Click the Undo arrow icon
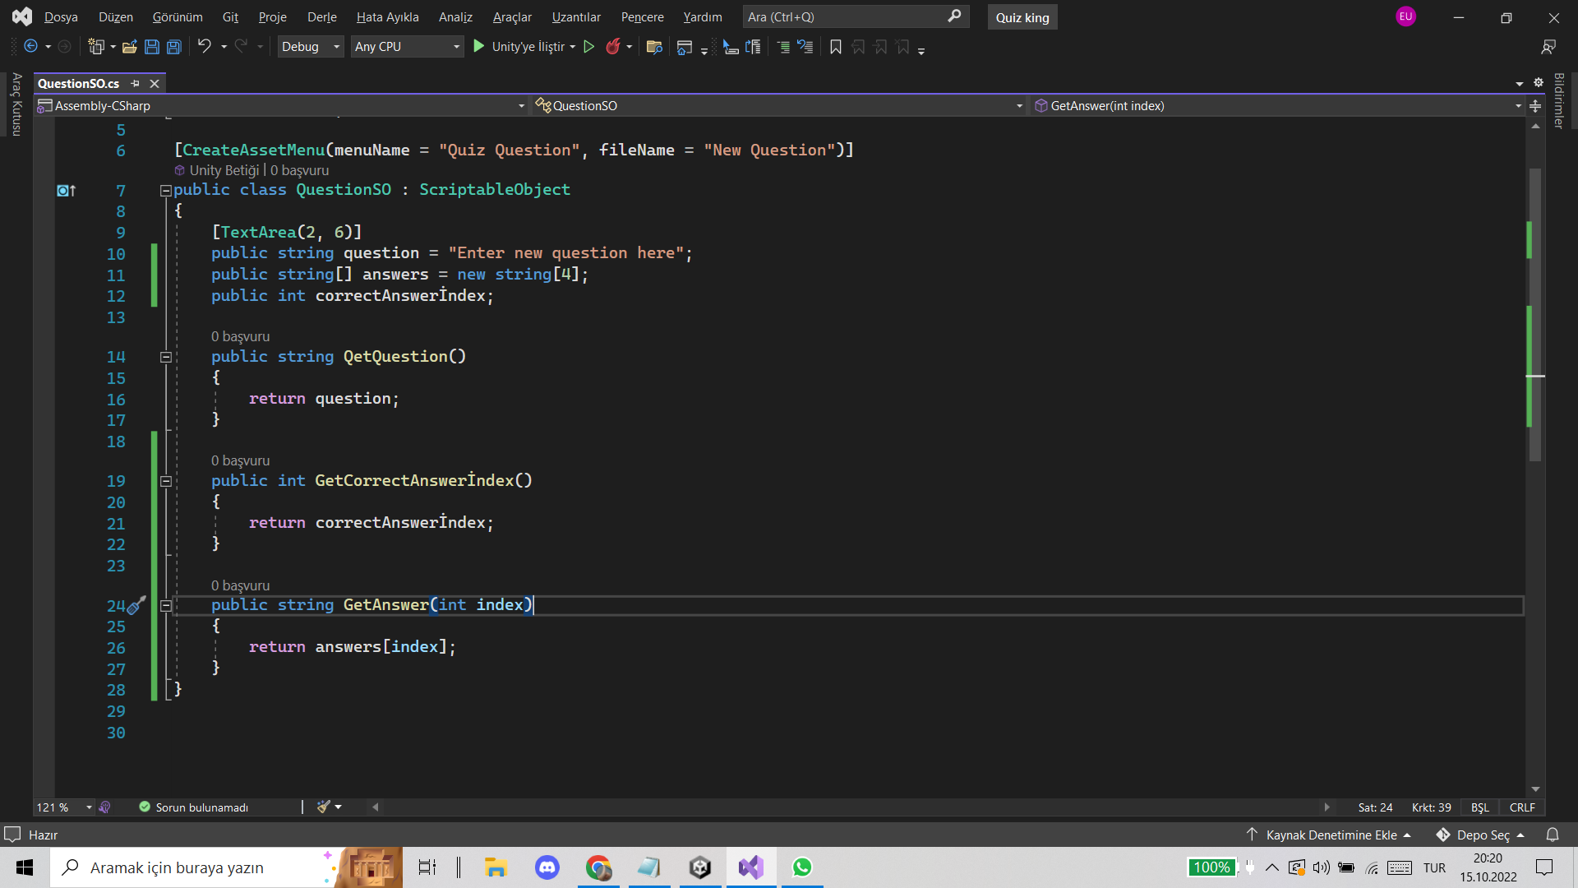This screenshot has height=888, width=1578. 204,47
